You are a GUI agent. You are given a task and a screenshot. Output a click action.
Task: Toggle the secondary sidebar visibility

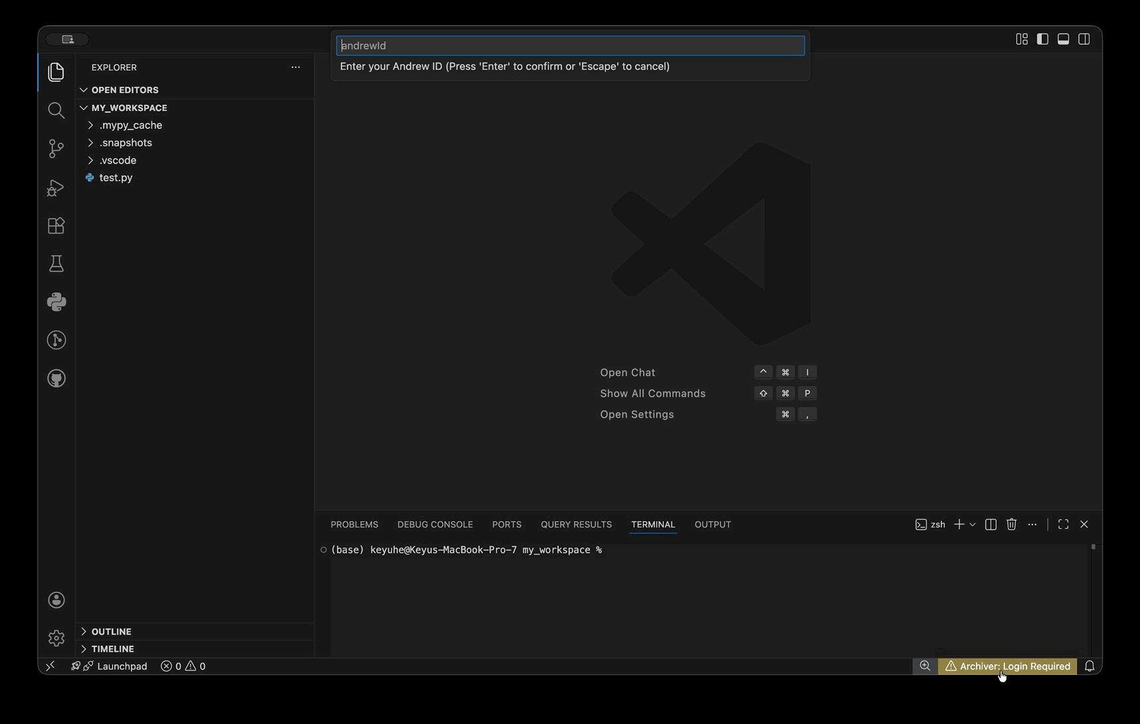(1084, 39)
